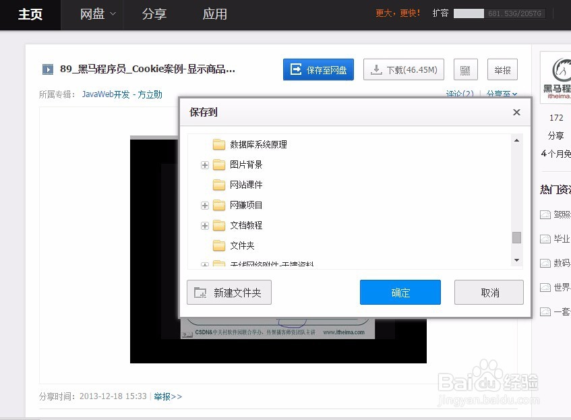Viewport: 571px width, 420px height.
Task: Open the 应用 menu
Action: click(214, 13)
